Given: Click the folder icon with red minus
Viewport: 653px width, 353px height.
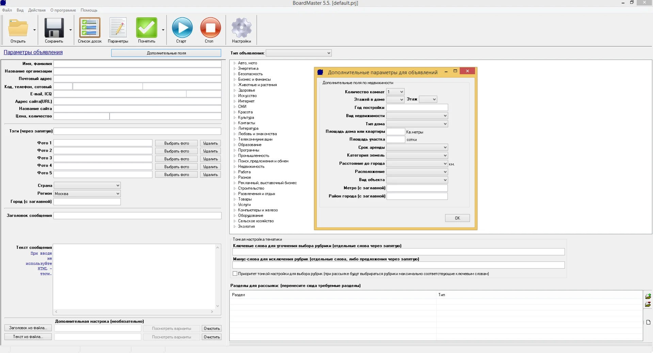Looking at the screenshot, I should click(648, 304).
